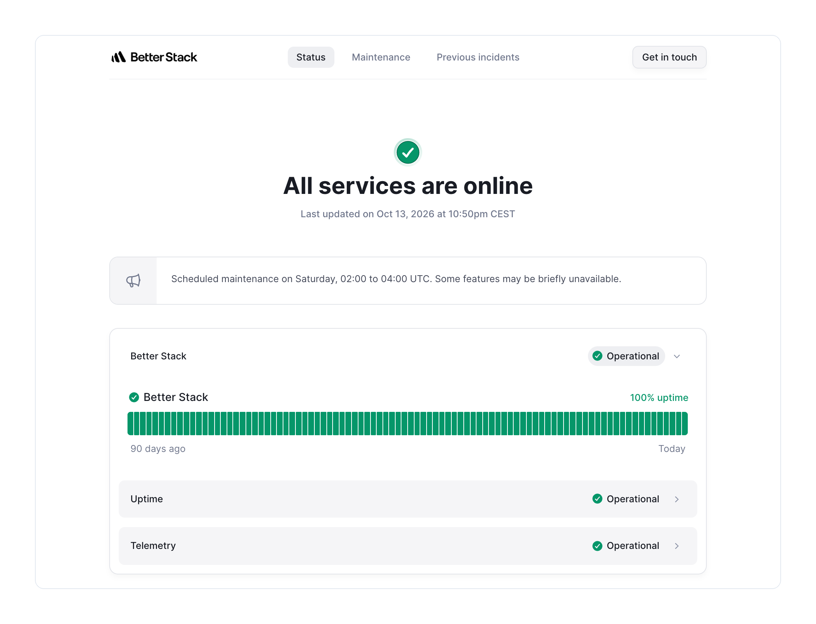The width and height of the screenshot is (816, 624).
Task: Click the 90-day uptime bar chart
Action: 407,423
